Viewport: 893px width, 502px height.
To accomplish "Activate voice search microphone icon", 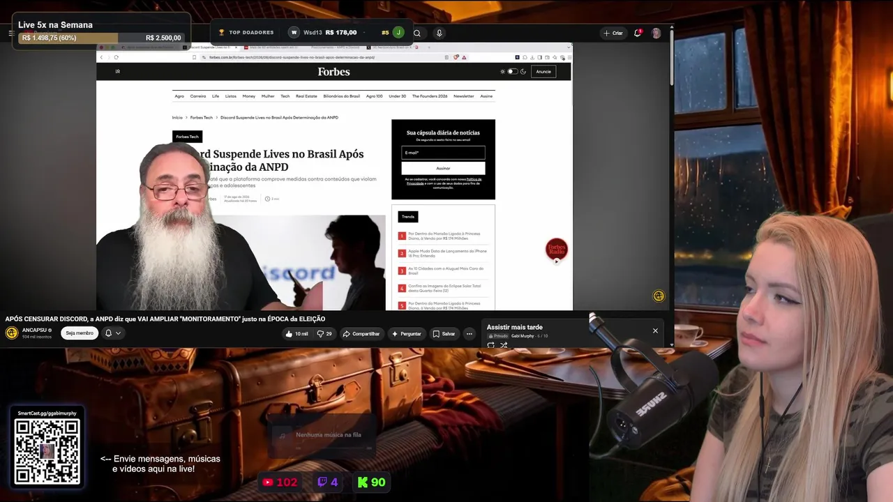I will pyautogui.click(x=439, y=33).
